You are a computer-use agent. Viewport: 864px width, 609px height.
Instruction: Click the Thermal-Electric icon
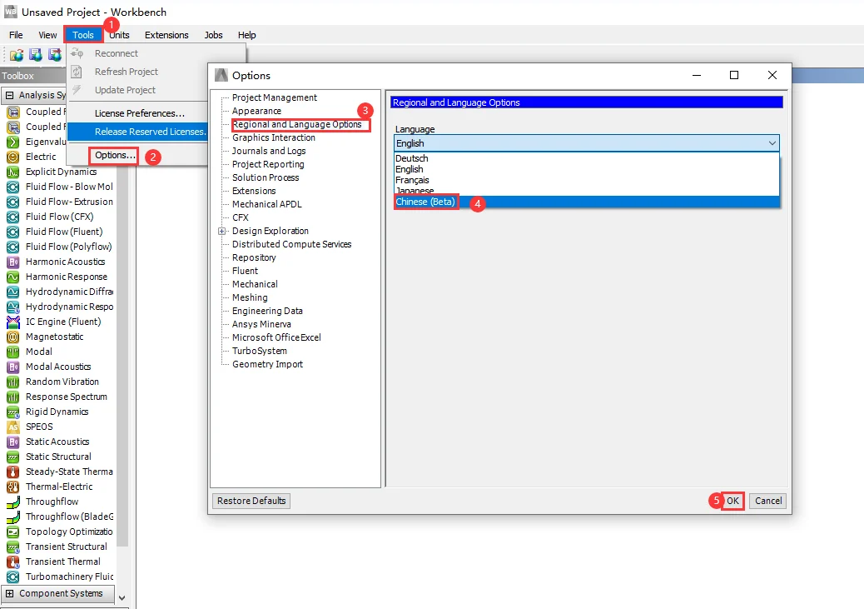(x=12, y=487)
